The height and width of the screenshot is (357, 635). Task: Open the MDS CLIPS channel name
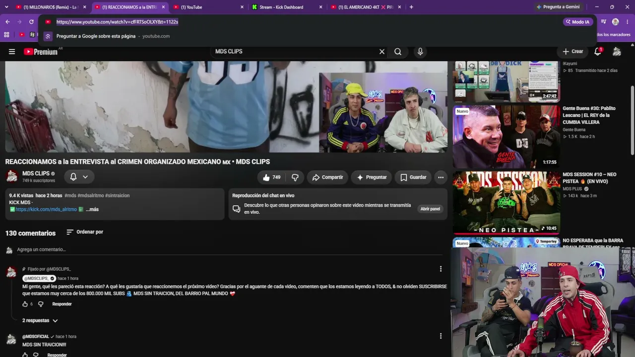(x=36, y=174)
